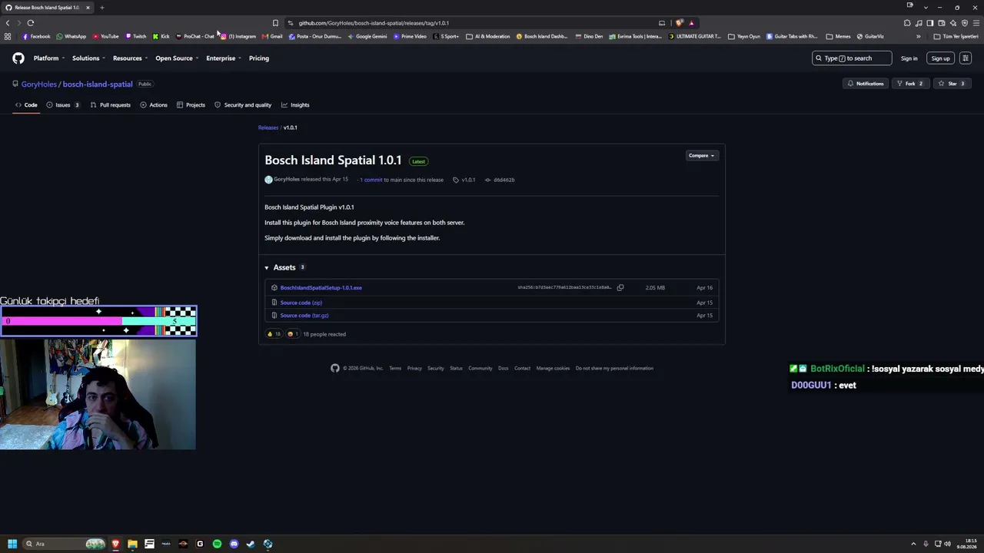Switch to the Issues tab
Viewport: 984px width, 553px height.
[x=63, y=105]
